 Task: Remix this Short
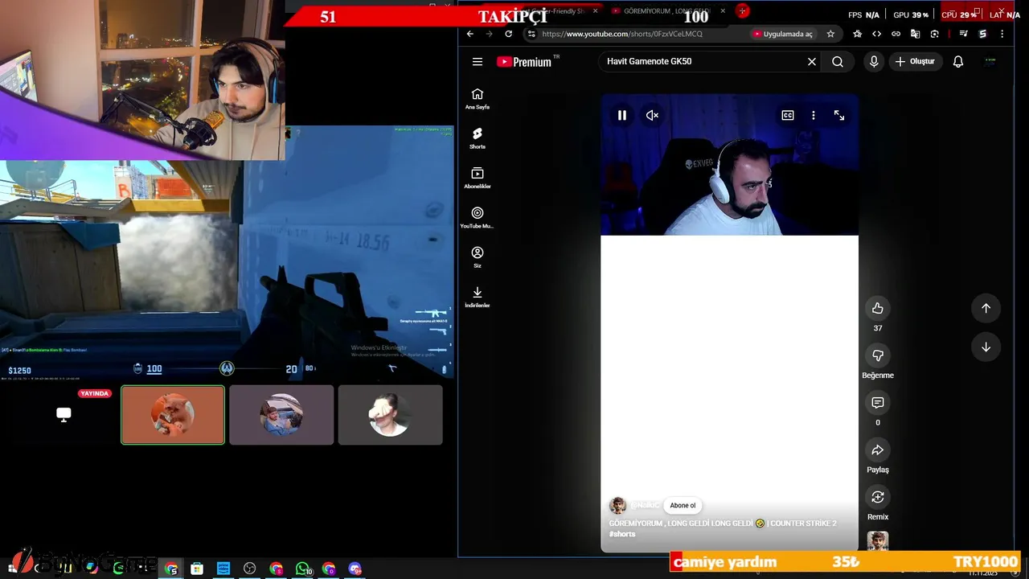(878, 497)
